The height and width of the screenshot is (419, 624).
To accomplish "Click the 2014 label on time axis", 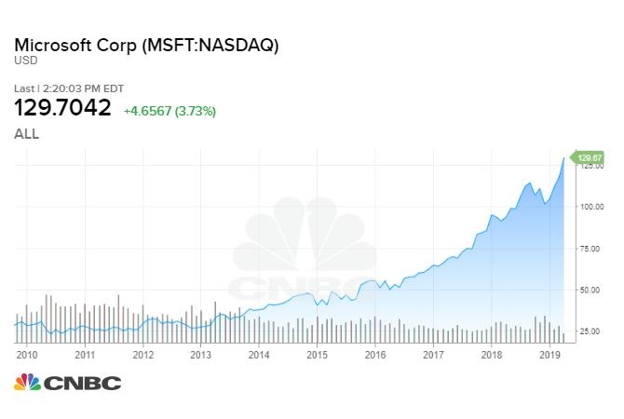I will pos(259,354).
